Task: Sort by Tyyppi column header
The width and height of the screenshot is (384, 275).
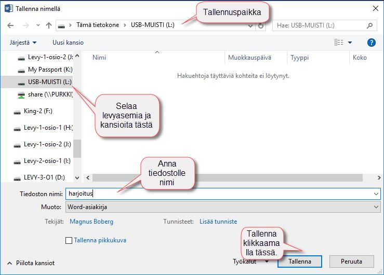Action: pos(299,58)
